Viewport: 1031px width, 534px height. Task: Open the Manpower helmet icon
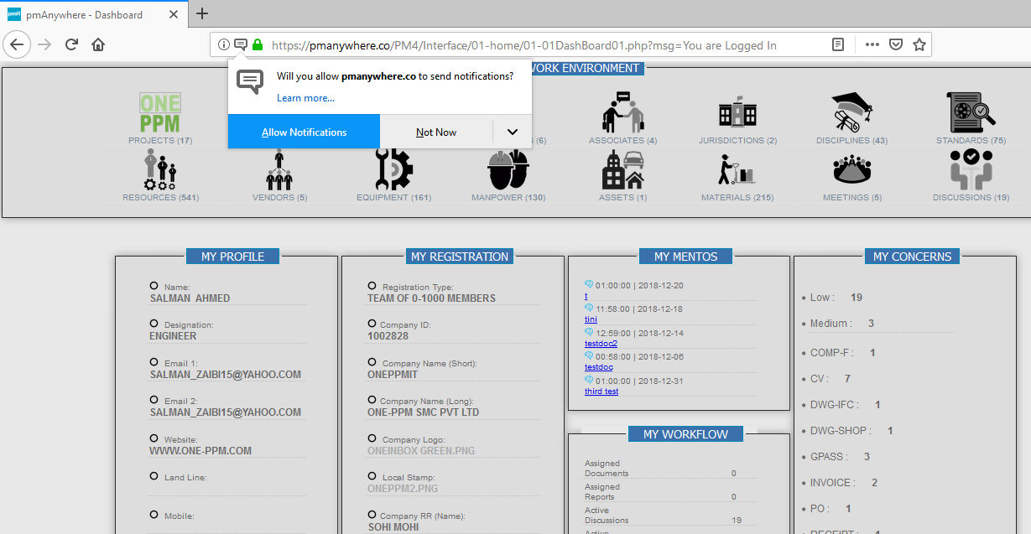(508, 169)
